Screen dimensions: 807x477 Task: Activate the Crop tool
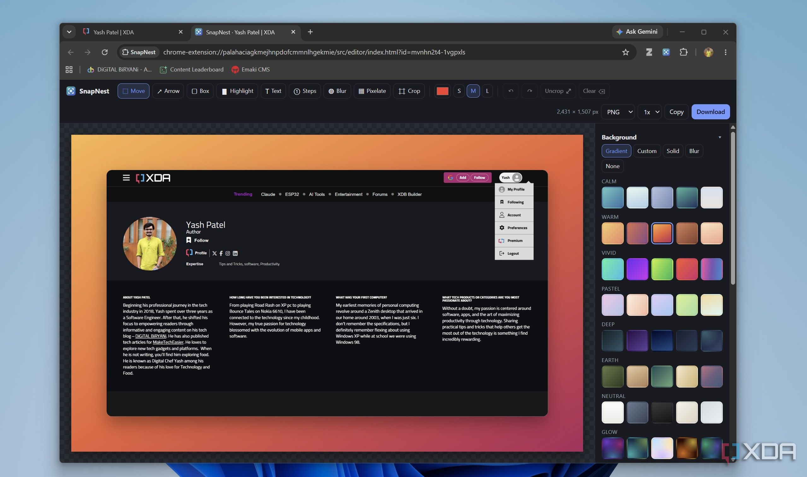(x=409, y=91)
